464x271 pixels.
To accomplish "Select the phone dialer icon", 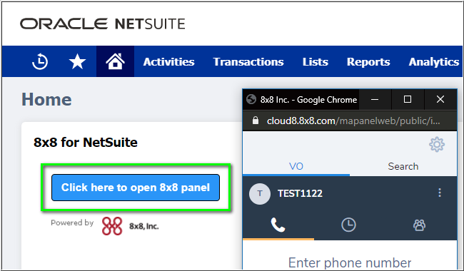I will (278, 225).
